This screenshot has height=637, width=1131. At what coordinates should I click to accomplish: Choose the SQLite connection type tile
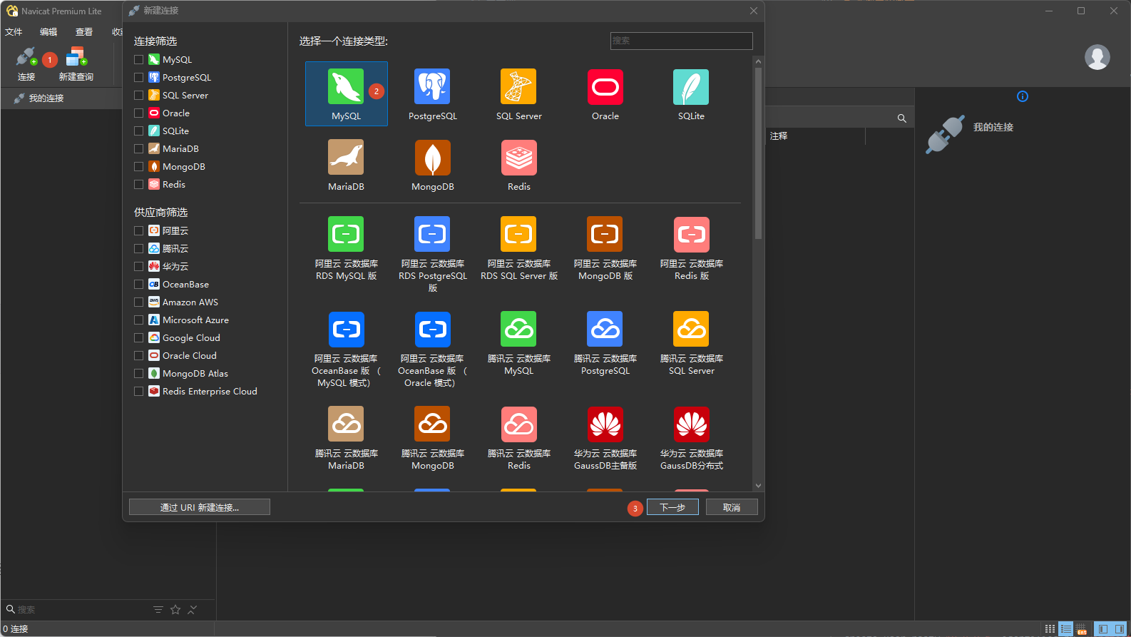(692, 94)
